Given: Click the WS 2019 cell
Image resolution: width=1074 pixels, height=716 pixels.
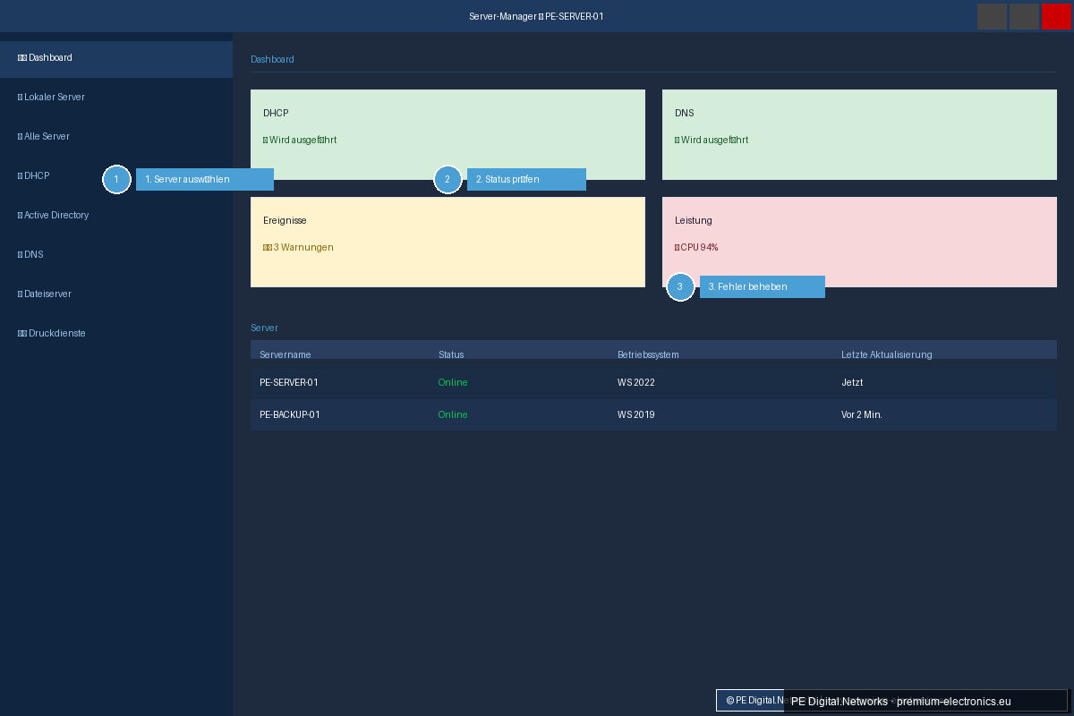Looking at the screenshot, I should [x=636, y=415].
